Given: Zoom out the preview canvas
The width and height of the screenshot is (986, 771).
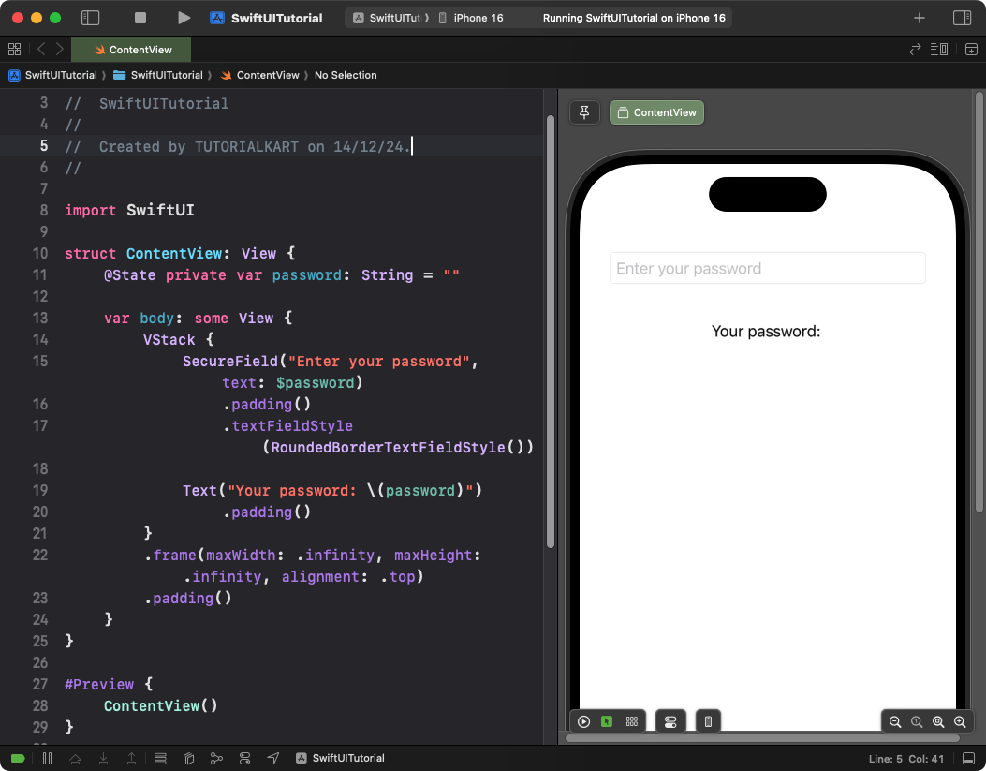Looking at the screenshot, I should tap(895, 722).
